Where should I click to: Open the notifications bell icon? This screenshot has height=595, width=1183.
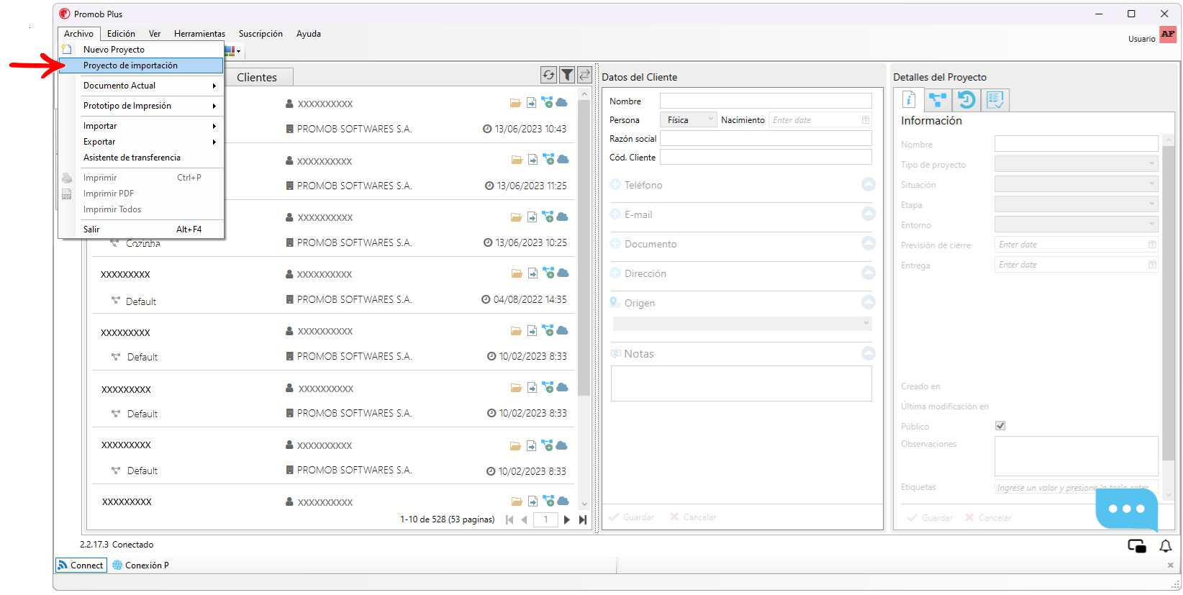pyautogui.click(x=1166, y=546)
